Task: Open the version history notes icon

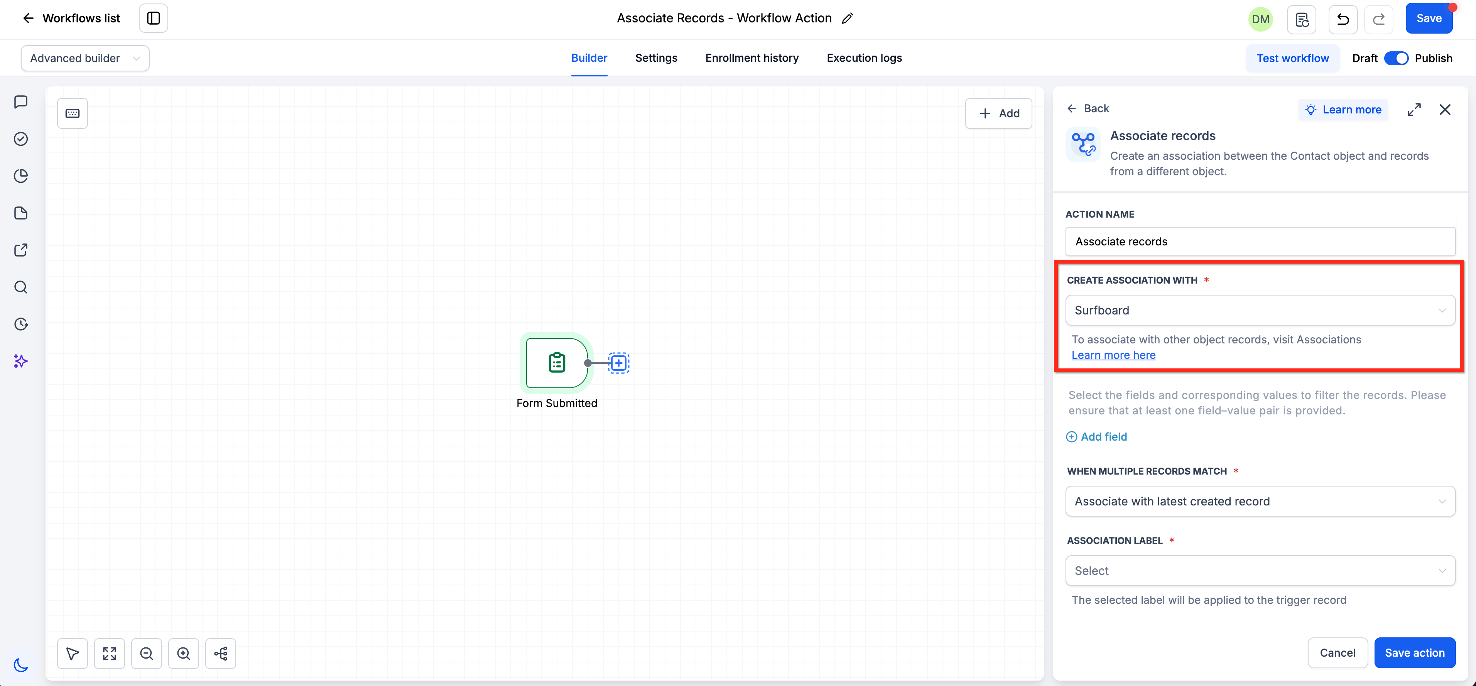Action: tap(1302, 19)
